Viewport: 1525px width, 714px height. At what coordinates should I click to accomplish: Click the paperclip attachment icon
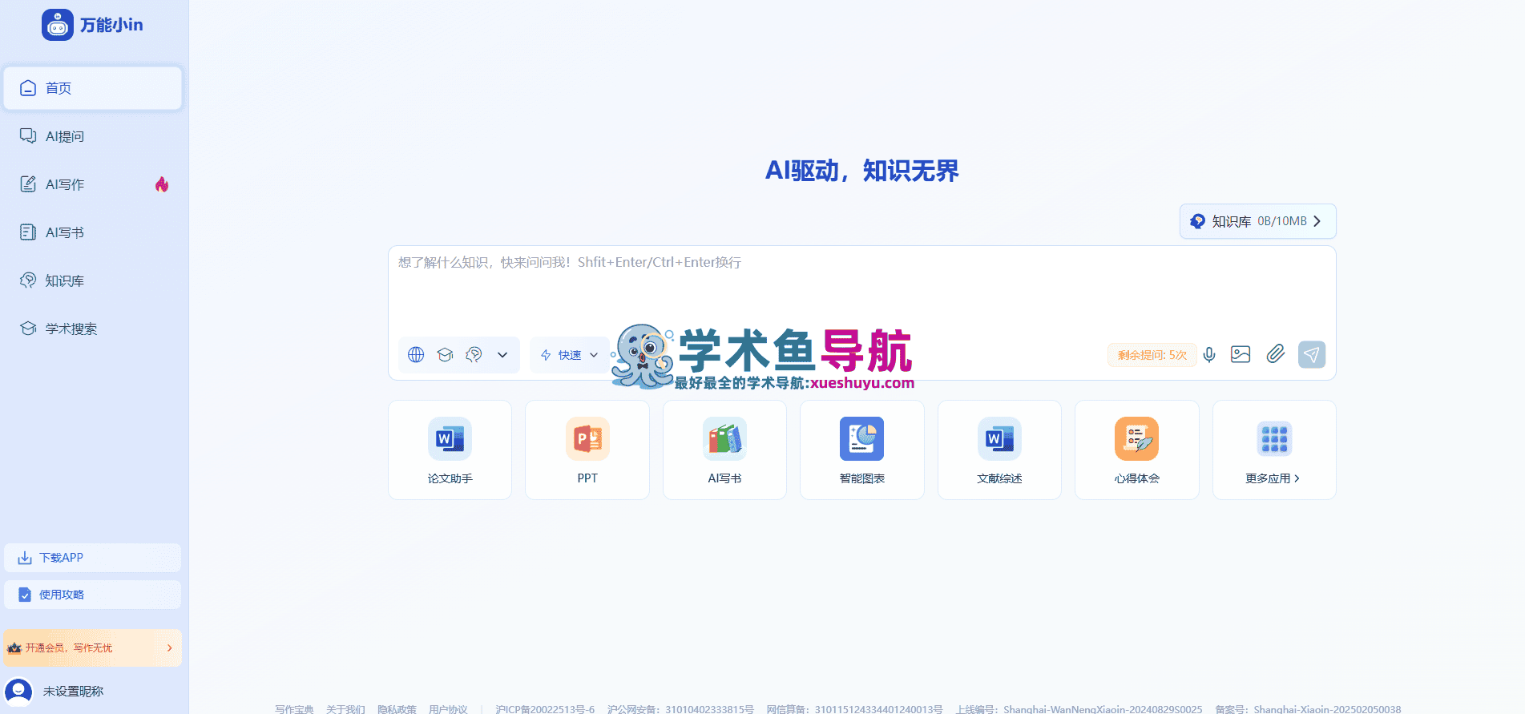1276,353
